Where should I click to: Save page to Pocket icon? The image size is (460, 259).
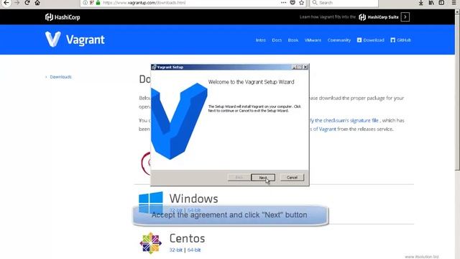coord(293,3)
